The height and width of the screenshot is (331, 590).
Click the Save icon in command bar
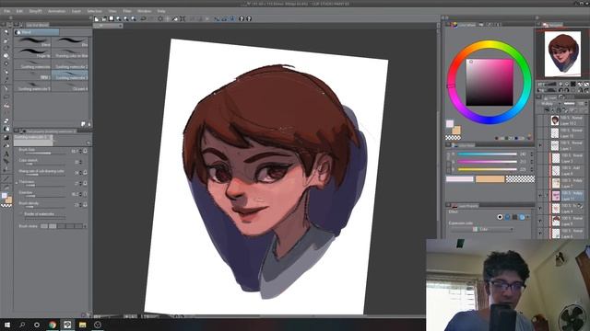click(112, 18)
